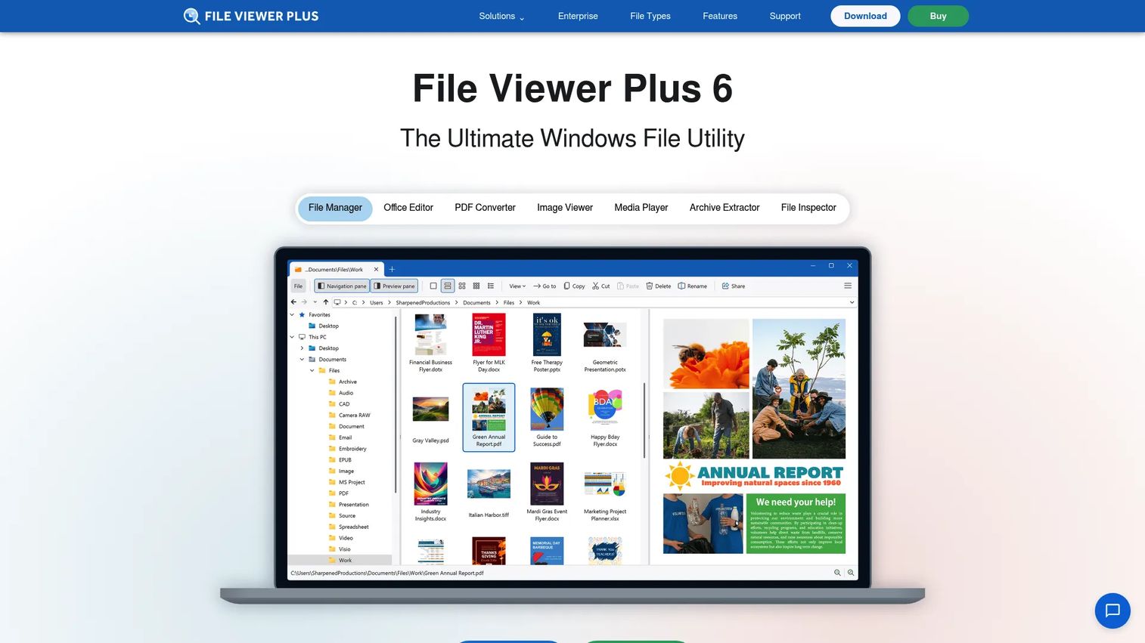1145x643 pixels.
Task: Select the Green Annual Report.pdf thumbnail
Action: 489,417
